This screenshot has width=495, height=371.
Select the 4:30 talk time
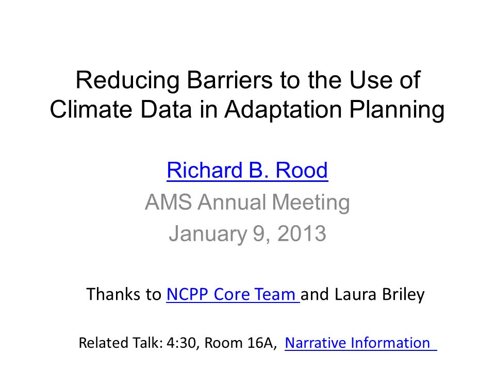183,343
